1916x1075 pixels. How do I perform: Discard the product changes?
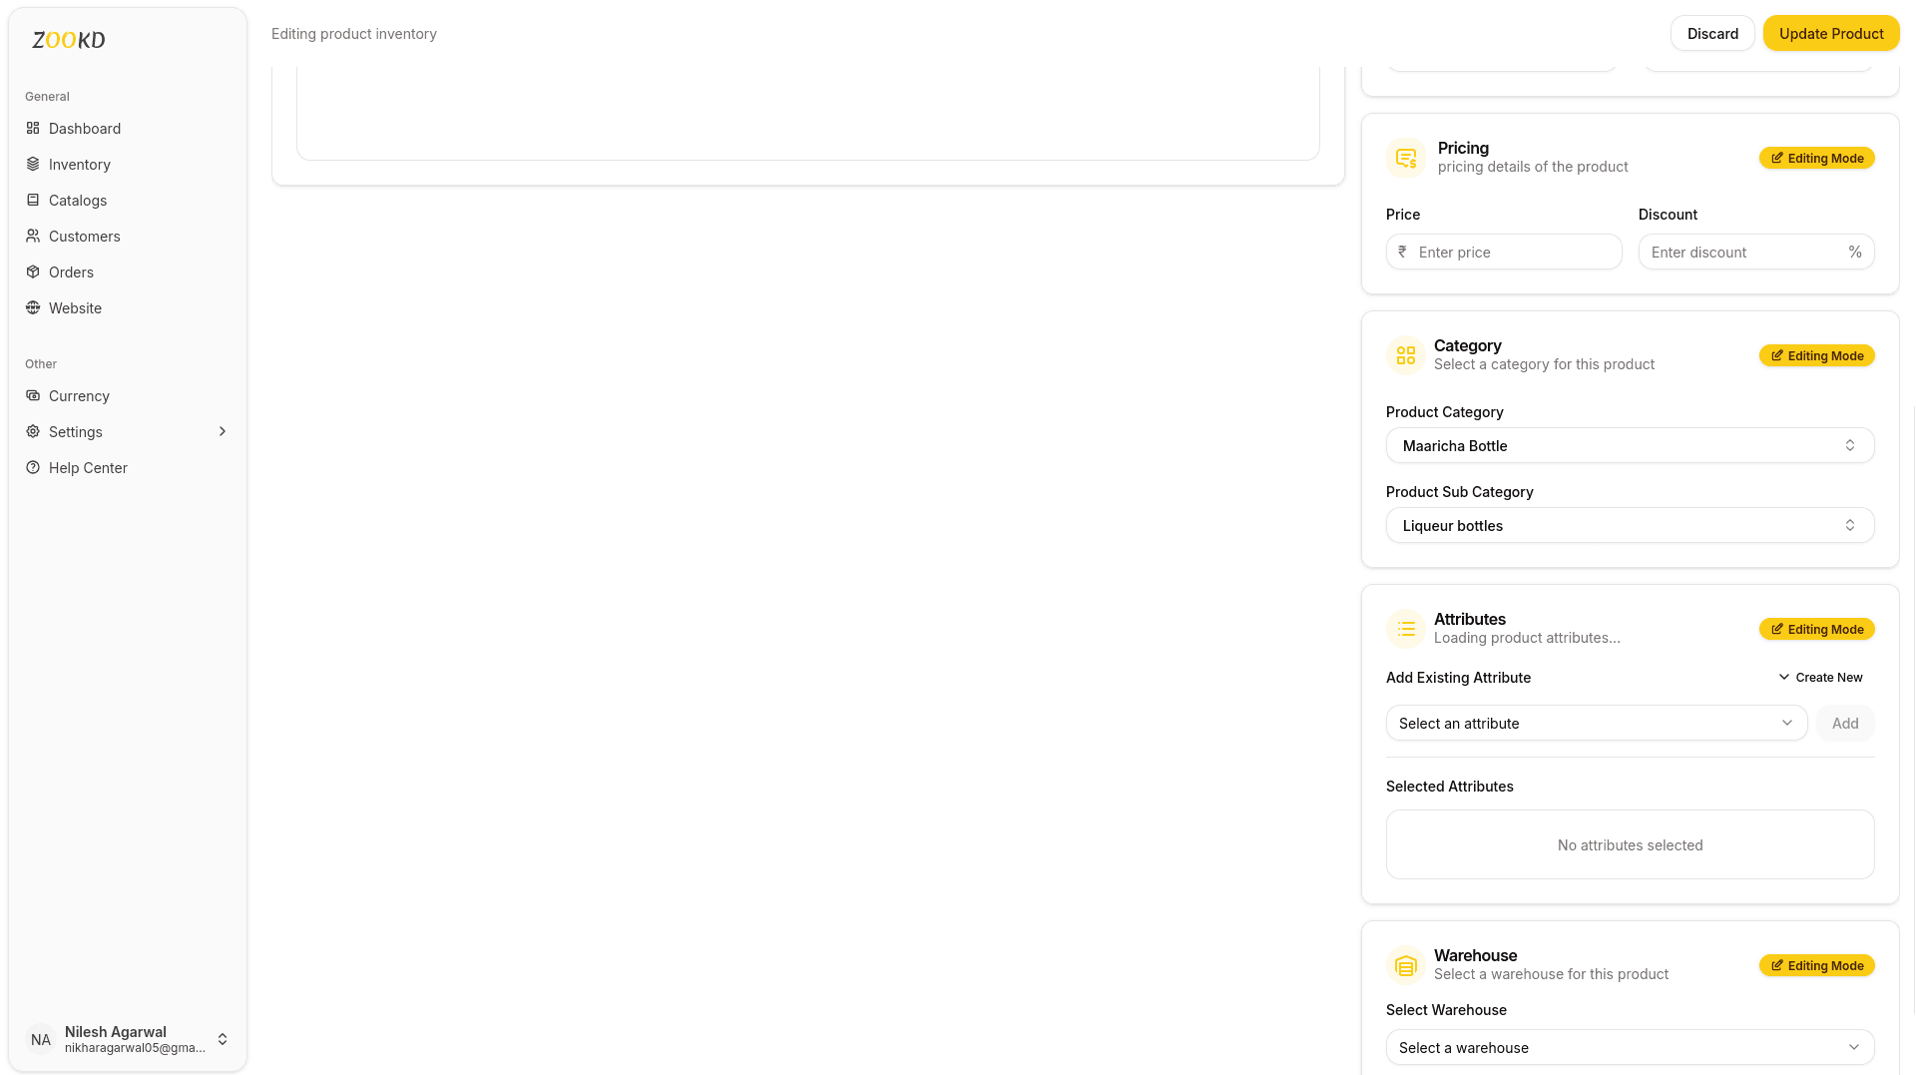[x=1711, y=33]
